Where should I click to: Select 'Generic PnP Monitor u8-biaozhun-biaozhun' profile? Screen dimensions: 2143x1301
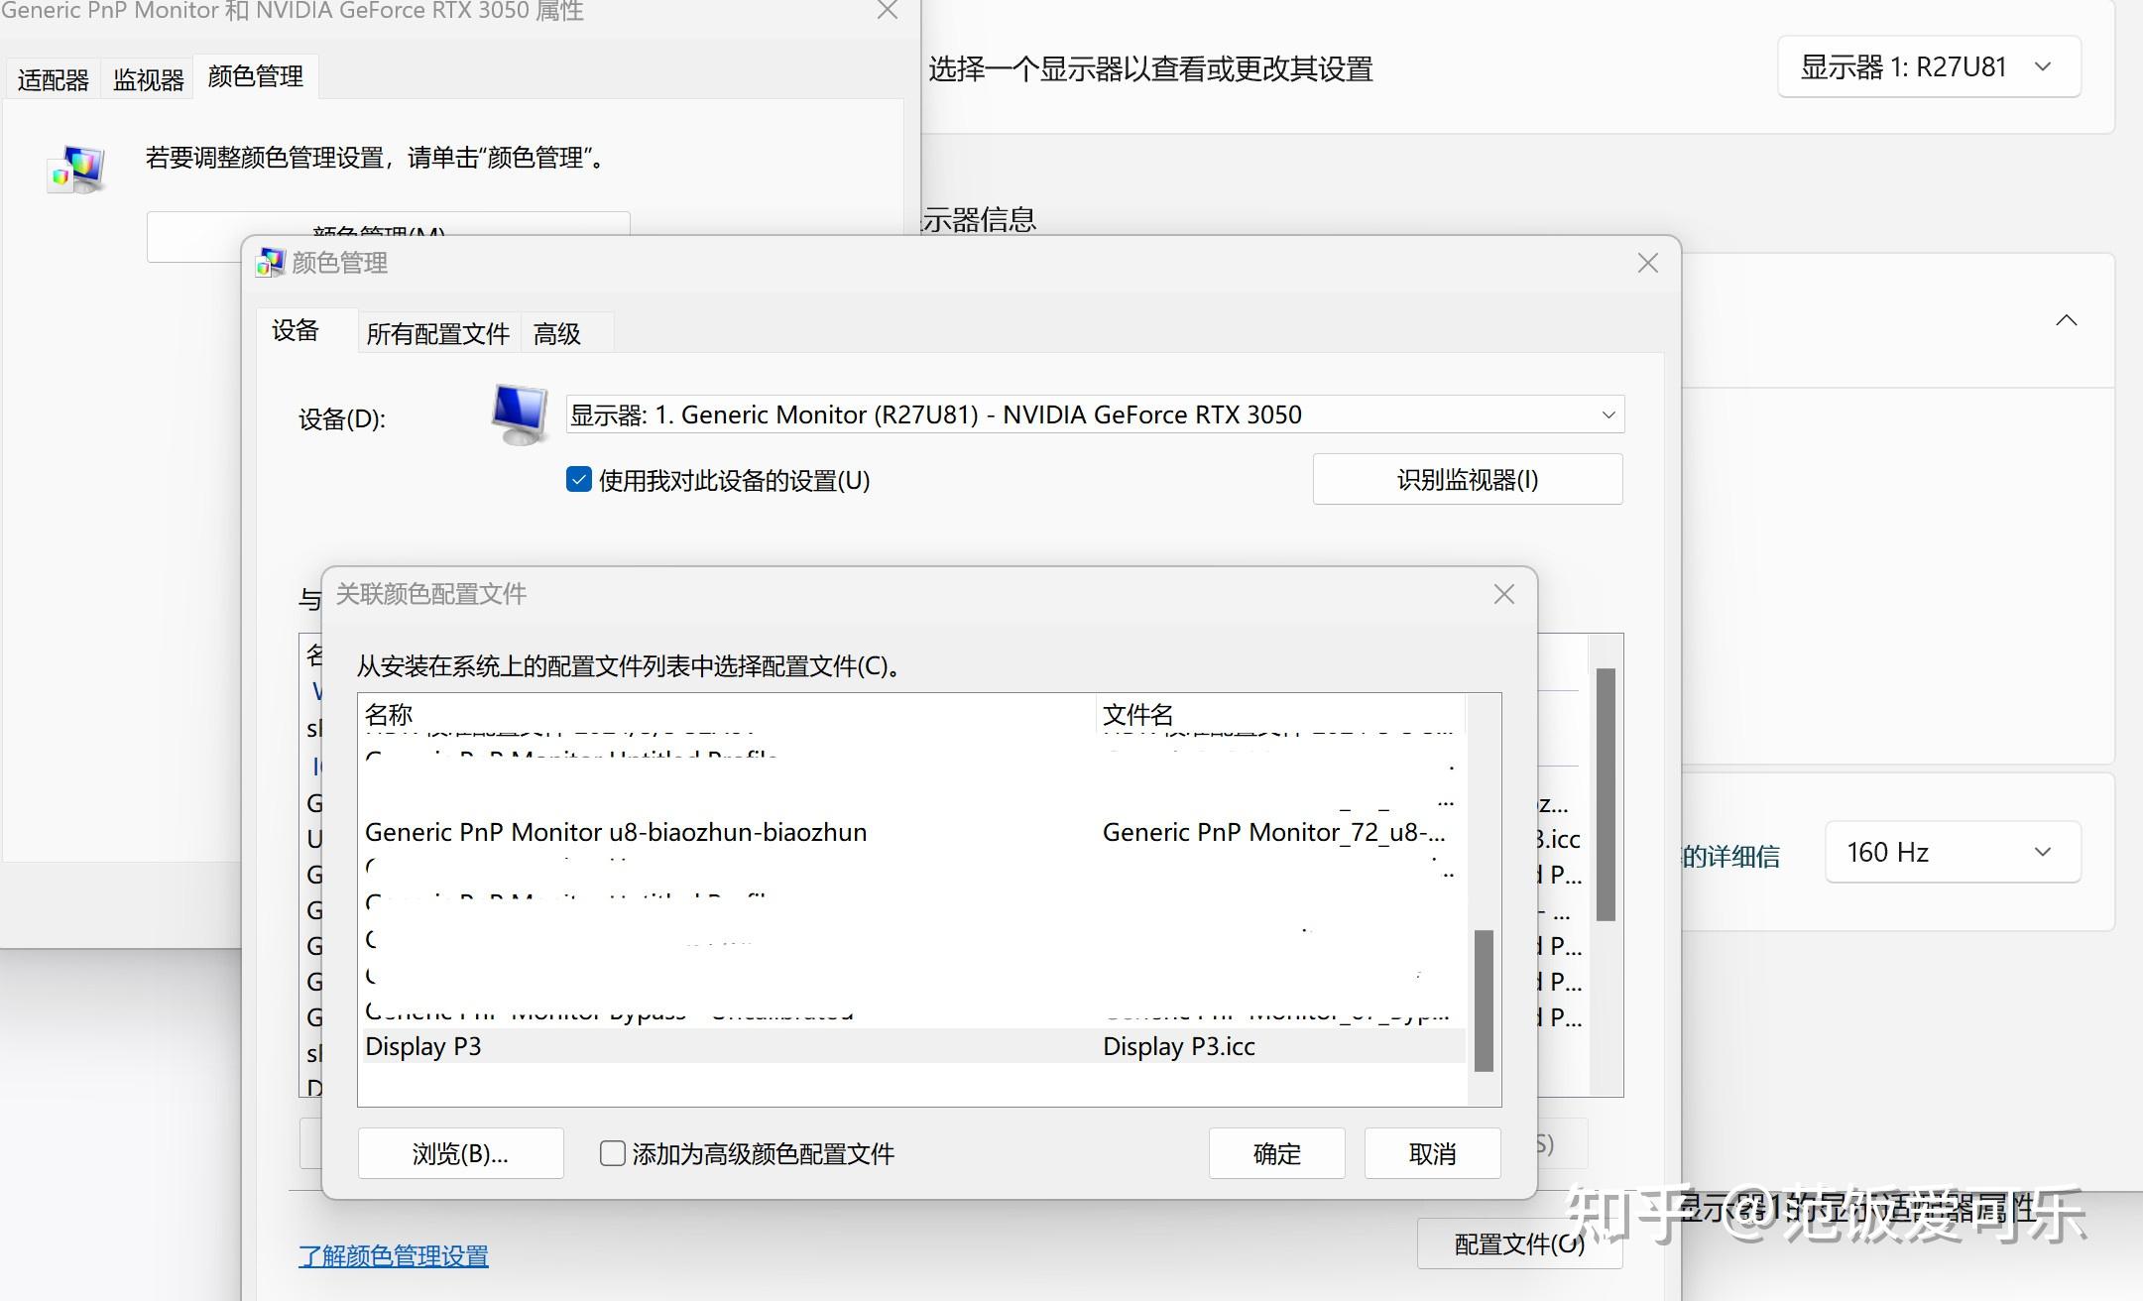click(913, 832)
